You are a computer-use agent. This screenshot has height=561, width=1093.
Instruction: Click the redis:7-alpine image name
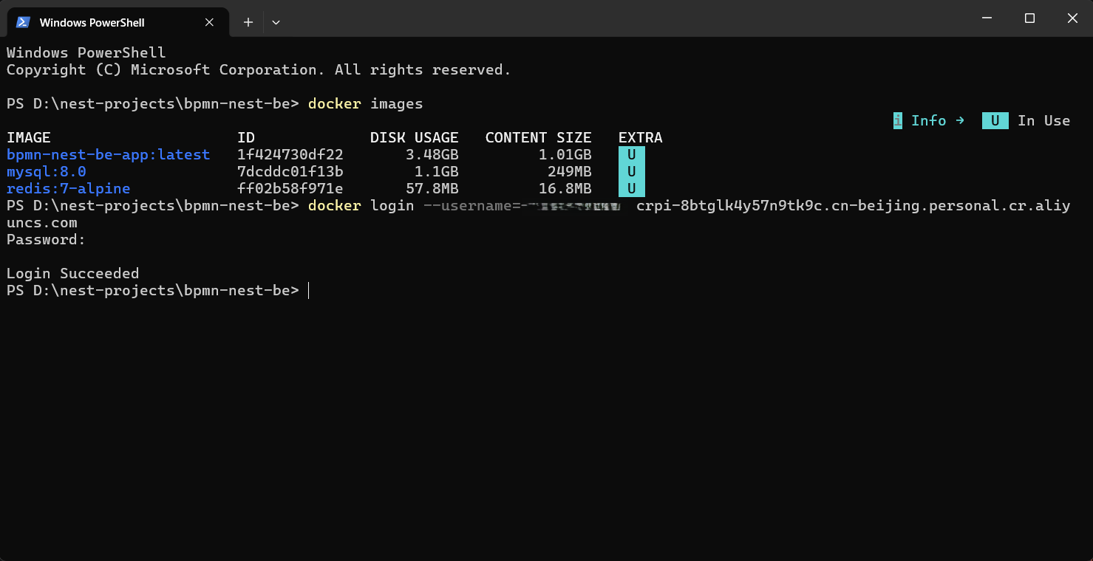69,188
